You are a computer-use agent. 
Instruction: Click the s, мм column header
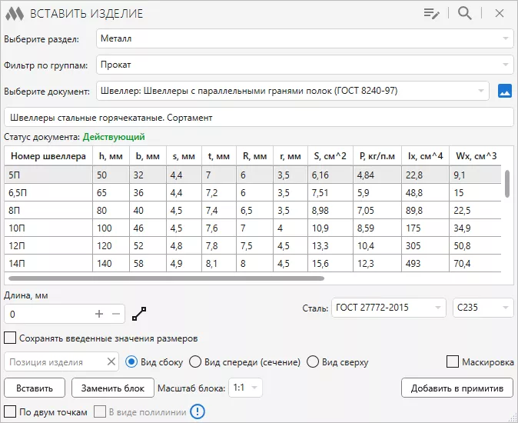pyautogui.click(x=184, y=156)
